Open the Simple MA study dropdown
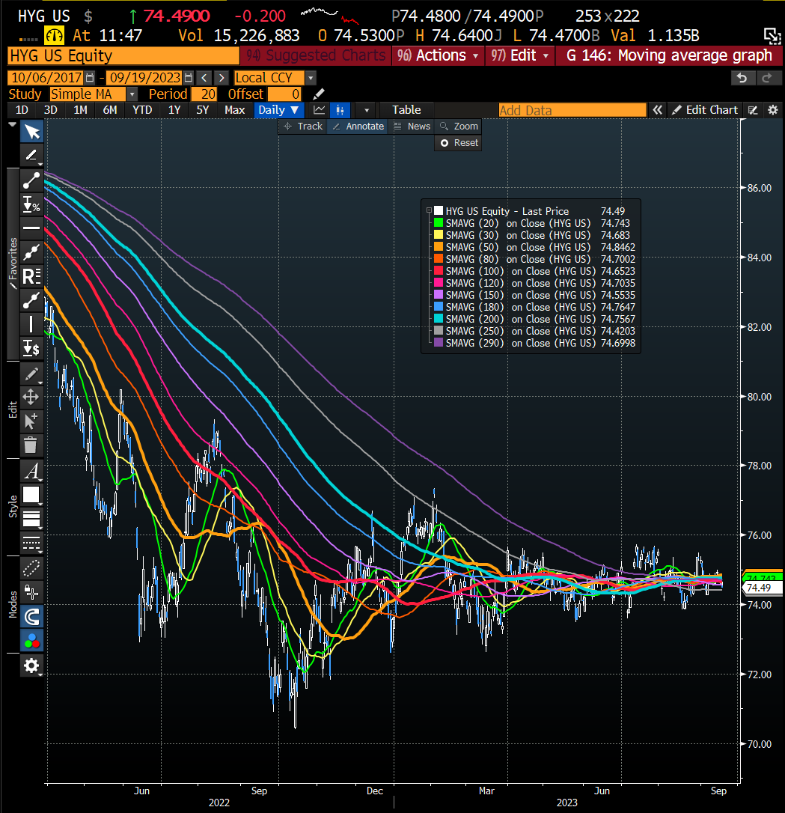This screenshot has height=813, width=785. point(132,94)
